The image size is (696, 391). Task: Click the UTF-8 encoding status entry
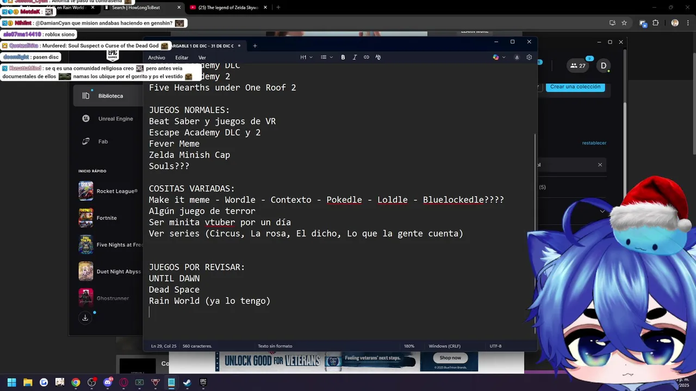coord(495,346)
